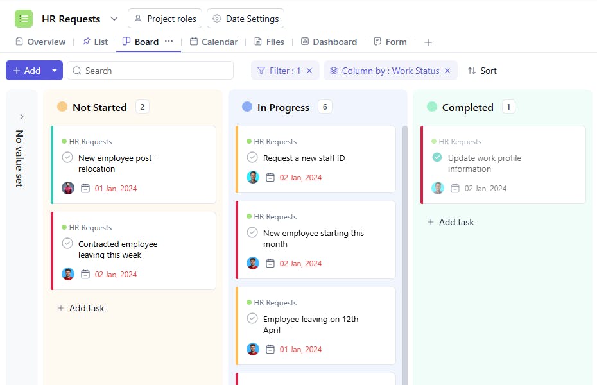Remove the Filter : 1 chip
Image resolution: width=597 pixels, height=385 pixels.
point(309,71)
